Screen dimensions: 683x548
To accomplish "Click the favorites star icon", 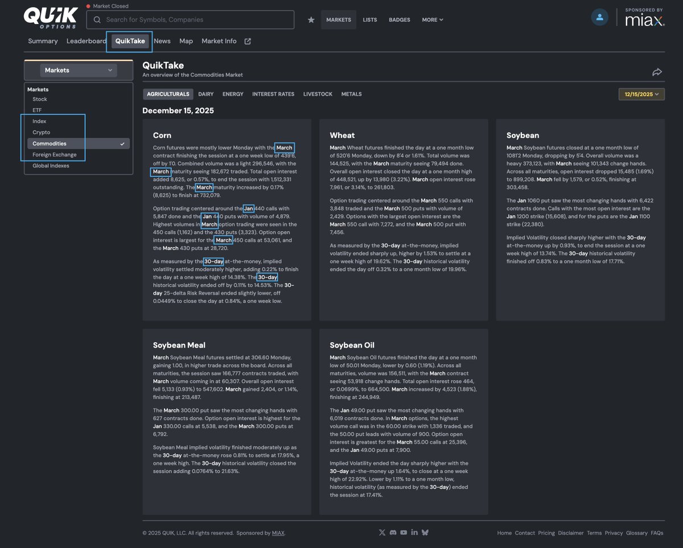I will pyautogui.click(x=311, y=20).
